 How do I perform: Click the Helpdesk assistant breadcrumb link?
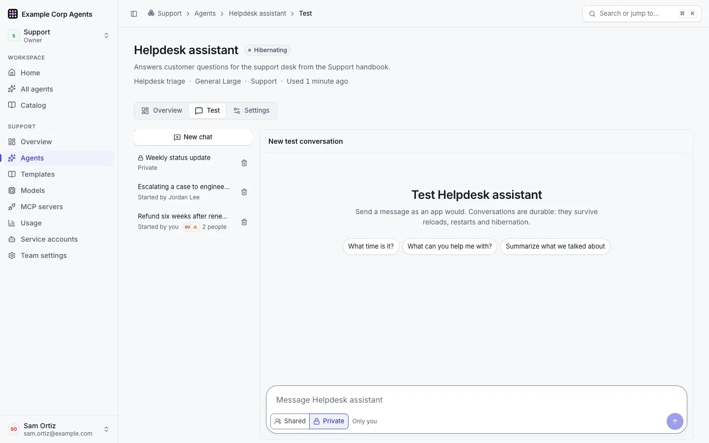point(258,14)
